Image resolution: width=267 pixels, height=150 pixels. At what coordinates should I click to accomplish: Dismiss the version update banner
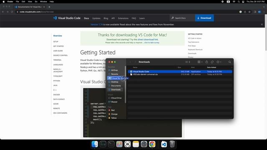(262, 25)
